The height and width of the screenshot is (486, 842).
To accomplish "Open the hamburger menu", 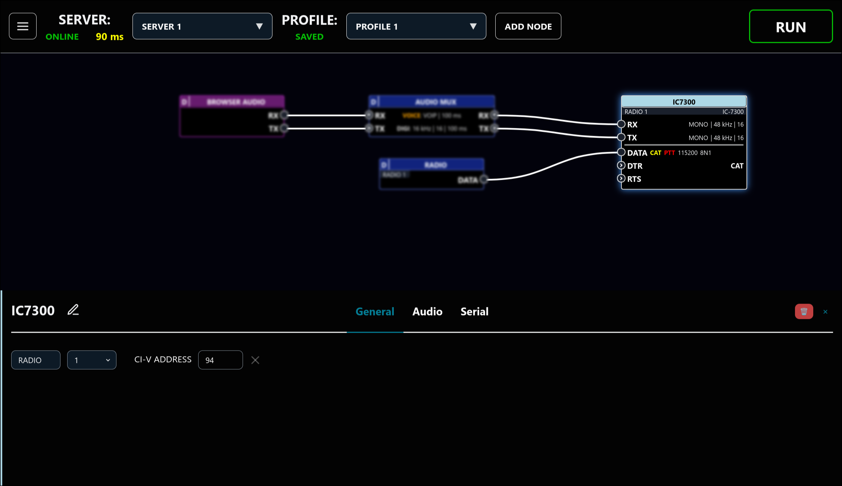I will pyautogui.click(x=23, y=26).
